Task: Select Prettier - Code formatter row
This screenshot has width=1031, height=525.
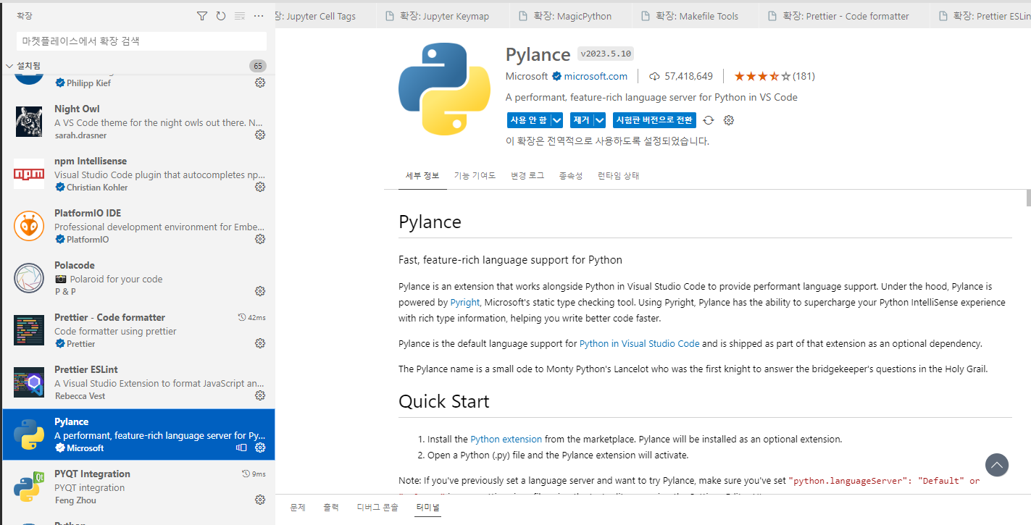Action: 138,330
